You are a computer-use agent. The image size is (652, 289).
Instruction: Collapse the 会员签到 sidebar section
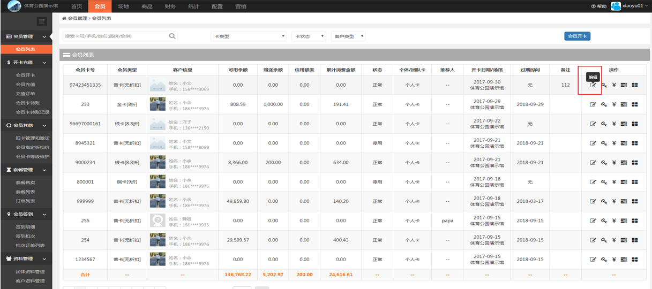(x=26, y=214)
